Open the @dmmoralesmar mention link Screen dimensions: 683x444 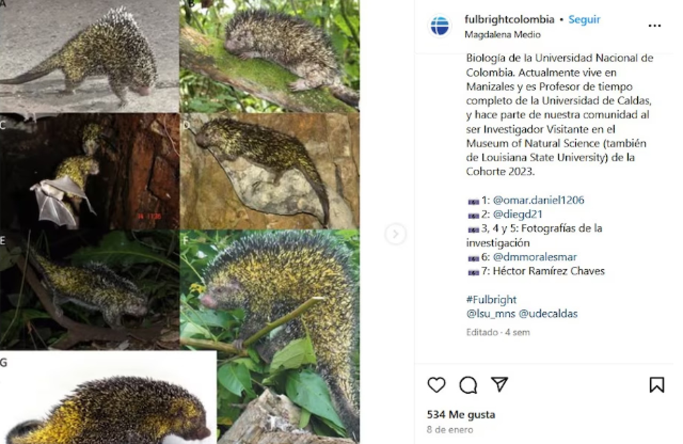(535, 257)
